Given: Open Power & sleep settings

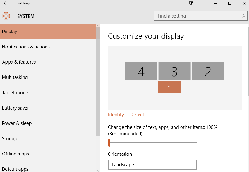Looking at the screenshot, I should tap(48, 123).
